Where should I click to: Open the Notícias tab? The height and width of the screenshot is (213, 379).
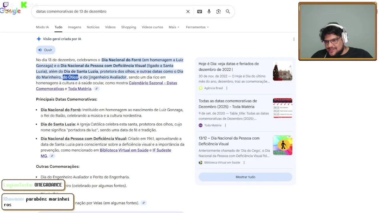93,27
